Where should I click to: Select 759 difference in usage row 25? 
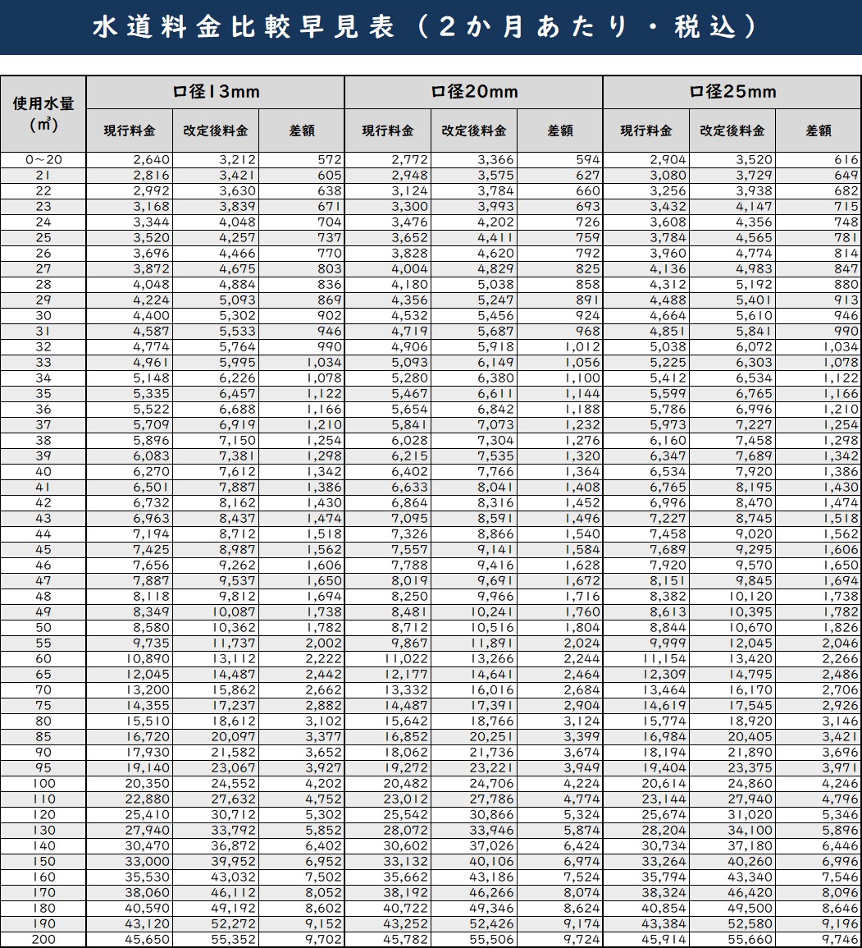pos(588,238)
